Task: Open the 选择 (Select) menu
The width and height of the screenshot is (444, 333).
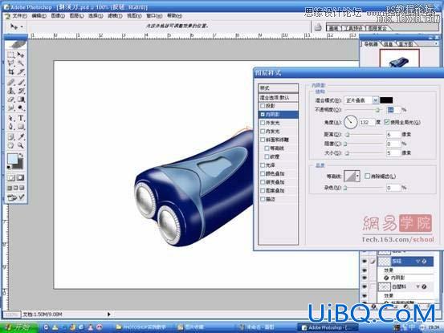Action: pos(96,16)
